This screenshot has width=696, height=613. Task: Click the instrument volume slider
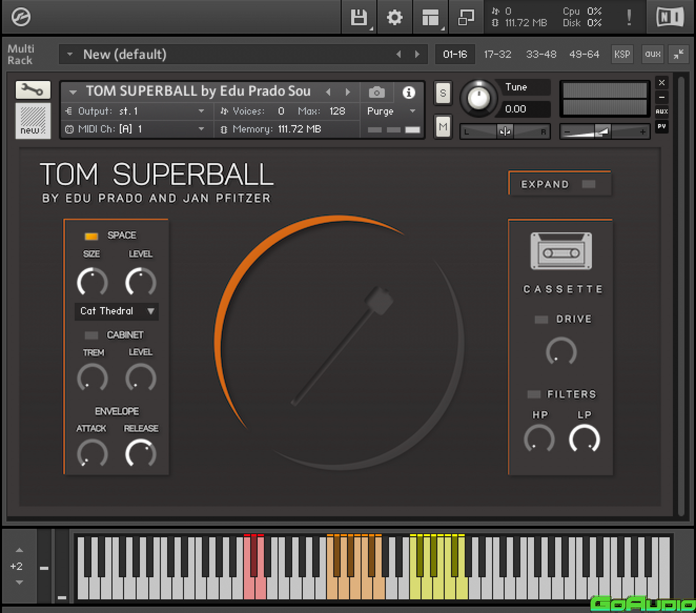[x=604, y=132]
